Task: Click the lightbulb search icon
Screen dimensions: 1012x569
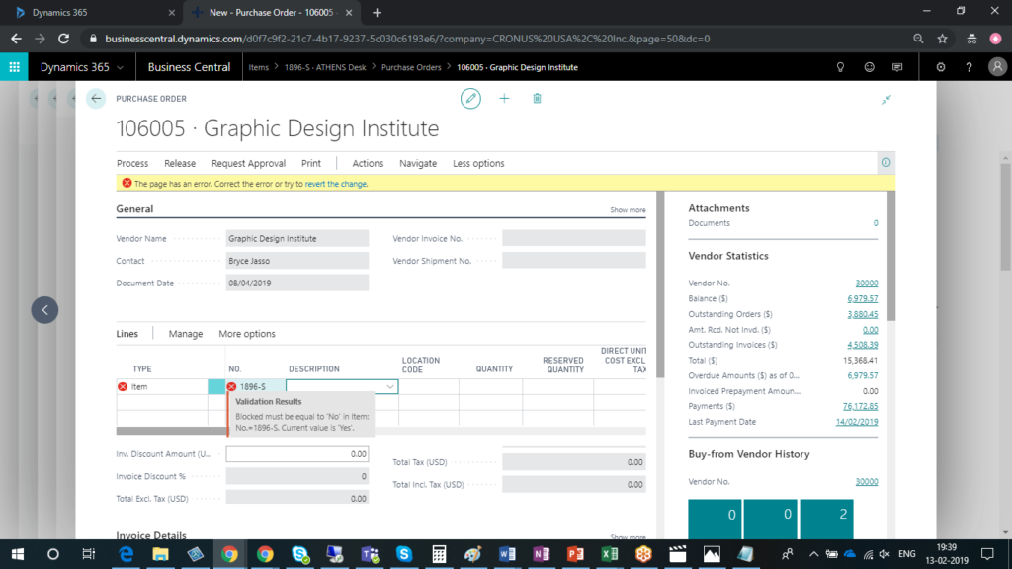Action: (841, 67)
